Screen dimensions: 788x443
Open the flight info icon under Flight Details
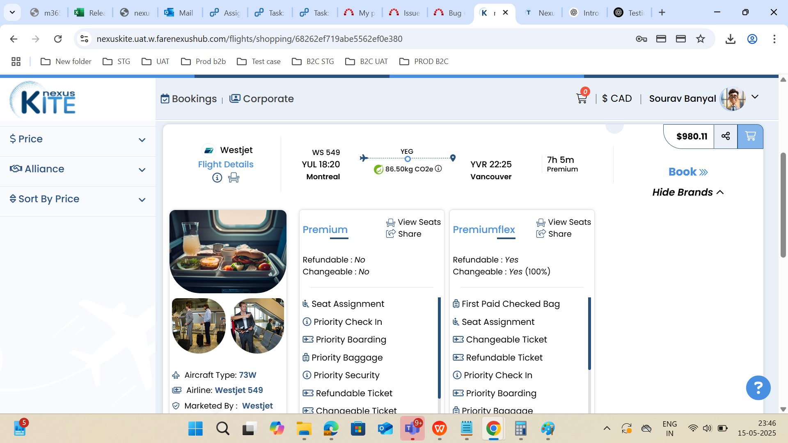pyautogui.click(x=217, y=178)
